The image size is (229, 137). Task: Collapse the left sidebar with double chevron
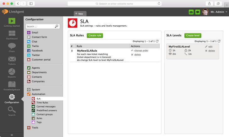pos(12,134)
